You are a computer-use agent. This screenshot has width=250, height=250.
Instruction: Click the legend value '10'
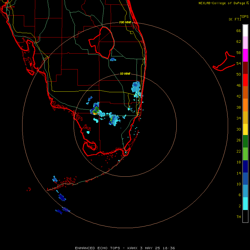click(x=239, y=184)
